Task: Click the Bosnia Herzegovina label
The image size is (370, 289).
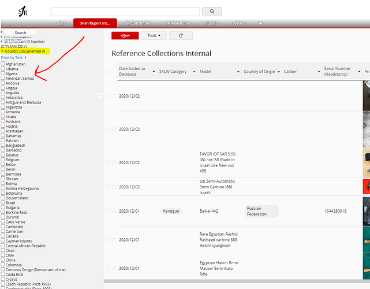Action: [22, 188]
